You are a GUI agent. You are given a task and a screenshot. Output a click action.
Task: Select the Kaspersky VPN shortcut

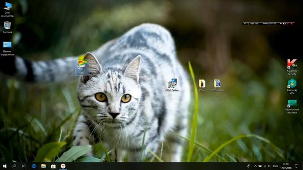pyautogui.click(x=292, y=86)
